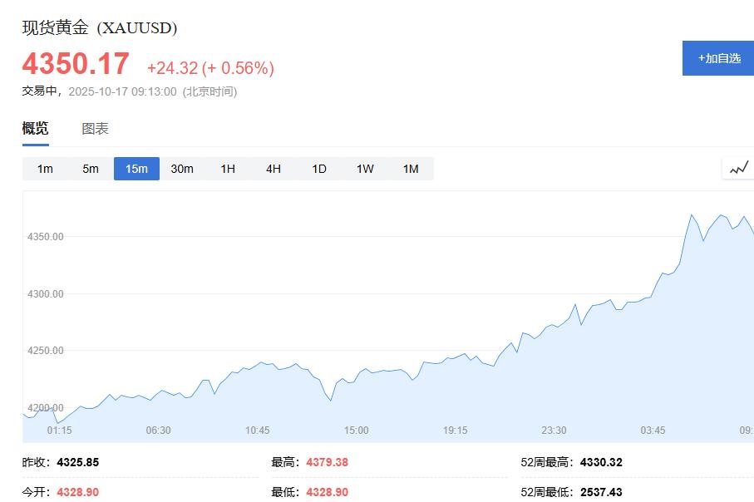Switch to the 图表 tab

click(98, 129)
